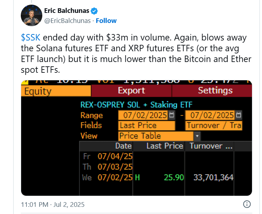Open the $SSK cashtag link
Screen dimensions: 262x214
click(x=30, y=38)
